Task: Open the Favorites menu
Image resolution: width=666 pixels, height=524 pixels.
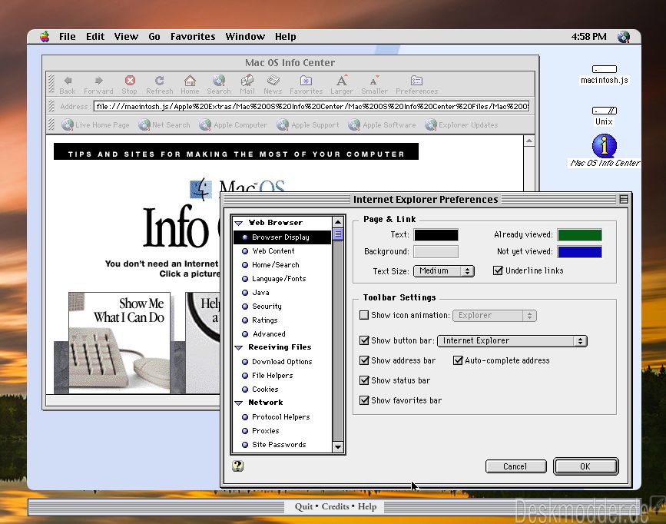Action: click(x=193, y=37)
